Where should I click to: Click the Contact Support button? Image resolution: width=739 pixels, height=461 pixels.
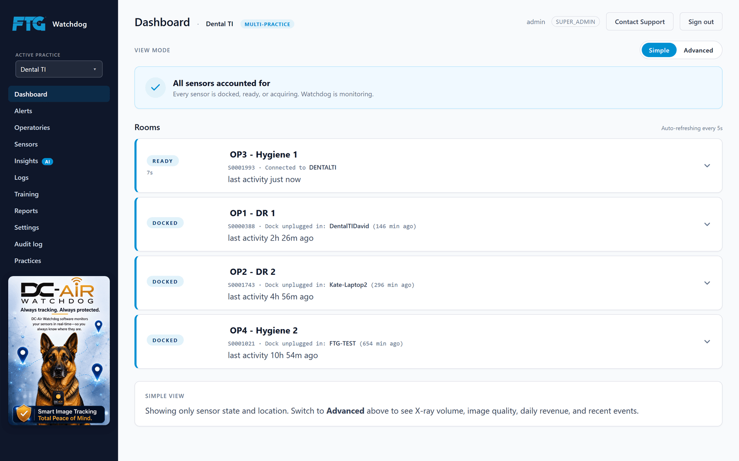[x=640, y=22]
